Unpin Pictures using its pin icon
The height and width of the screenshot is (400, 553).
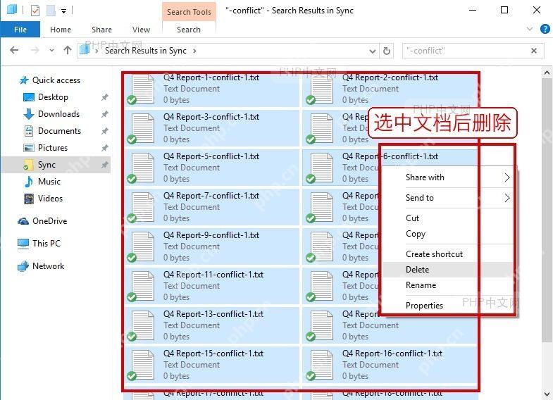pos(105,148)
